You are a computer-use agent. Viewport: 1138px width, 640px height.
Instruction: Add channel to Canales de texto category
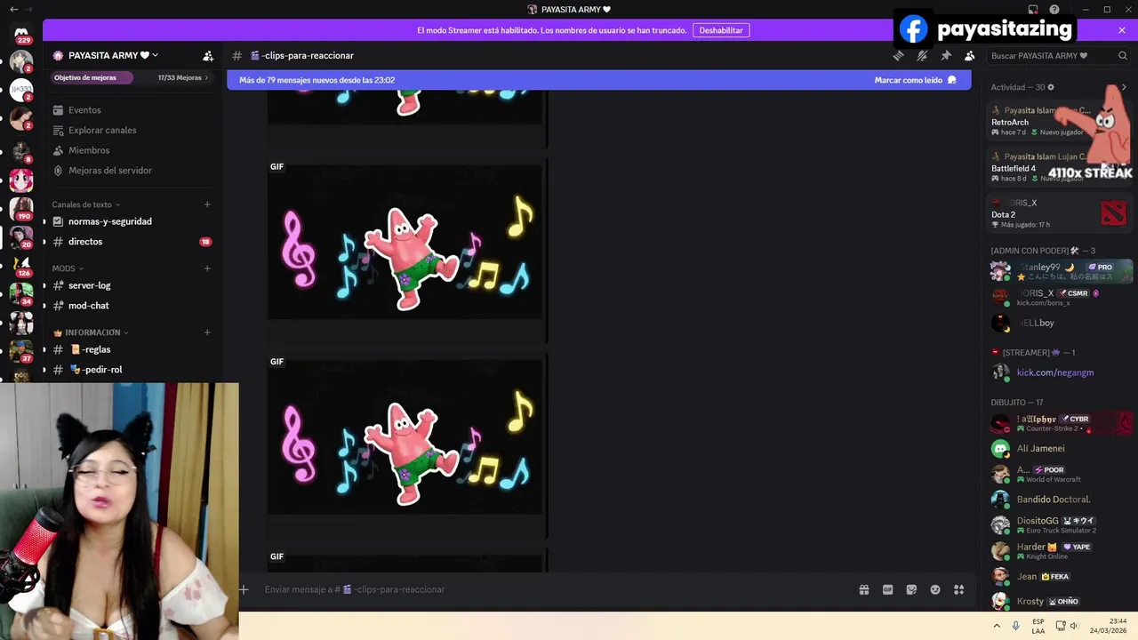(207, 204)
